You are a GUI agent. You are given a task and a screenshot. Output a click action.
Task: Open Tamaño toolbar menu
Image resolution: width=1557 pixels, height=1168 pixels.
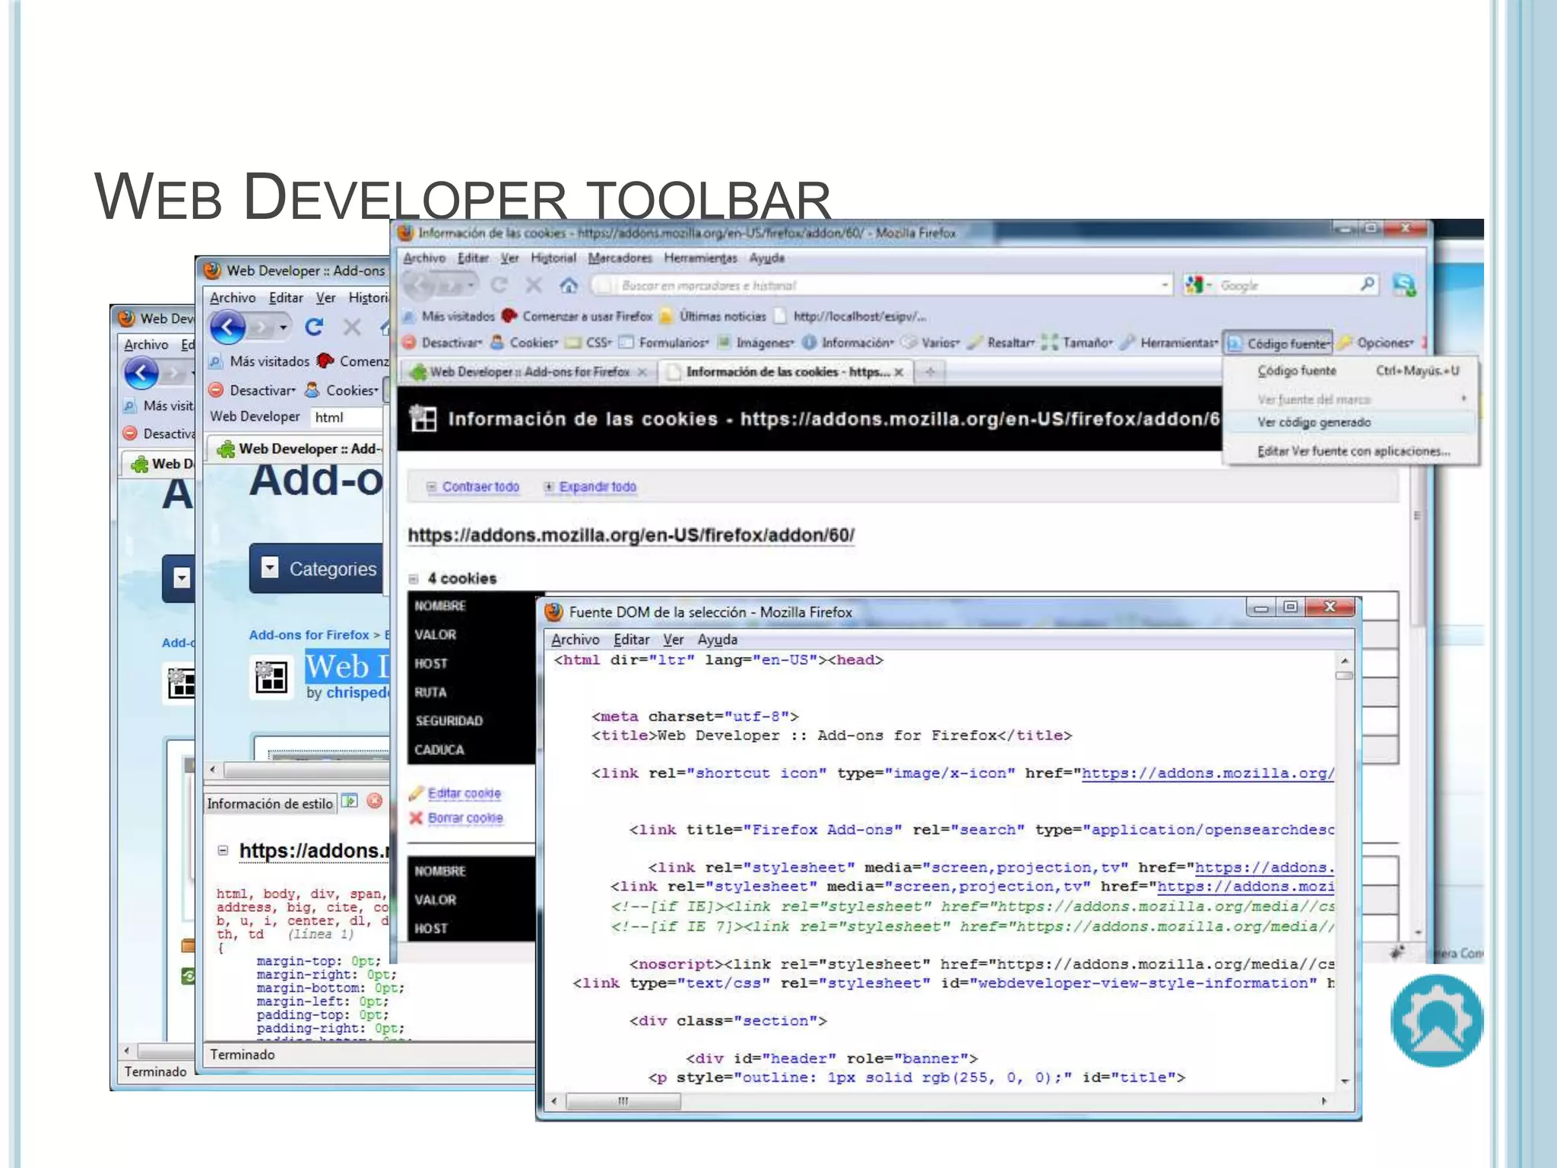click(1078, 343)
